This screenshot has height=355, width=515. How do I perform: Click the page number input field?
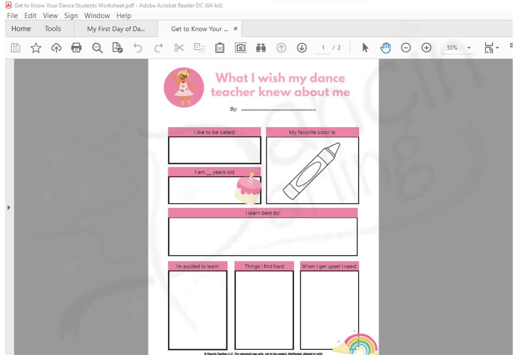coord(323,48)
